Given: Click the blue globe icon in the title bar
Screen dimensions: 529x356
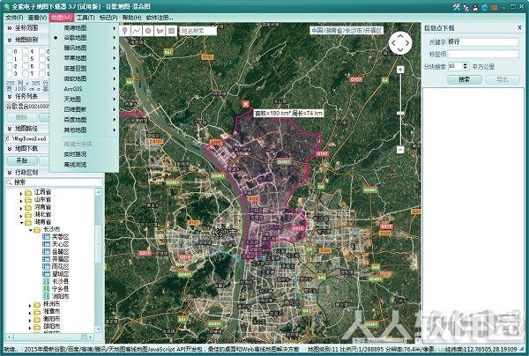Looking at the screenshot, I should pos(485,7).
